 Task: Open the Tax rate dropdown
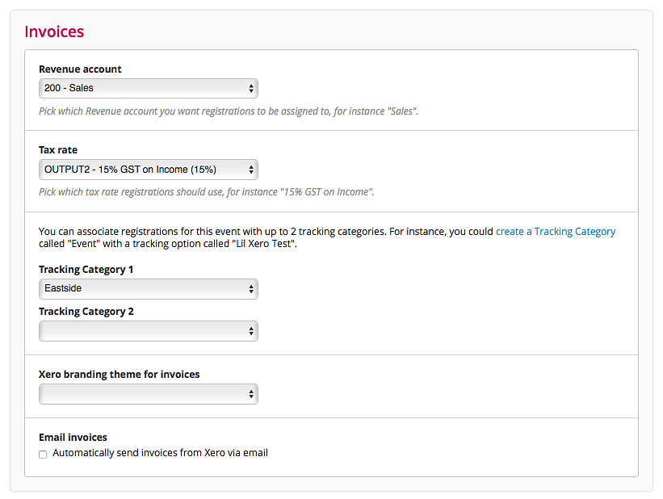pos(149,170)
